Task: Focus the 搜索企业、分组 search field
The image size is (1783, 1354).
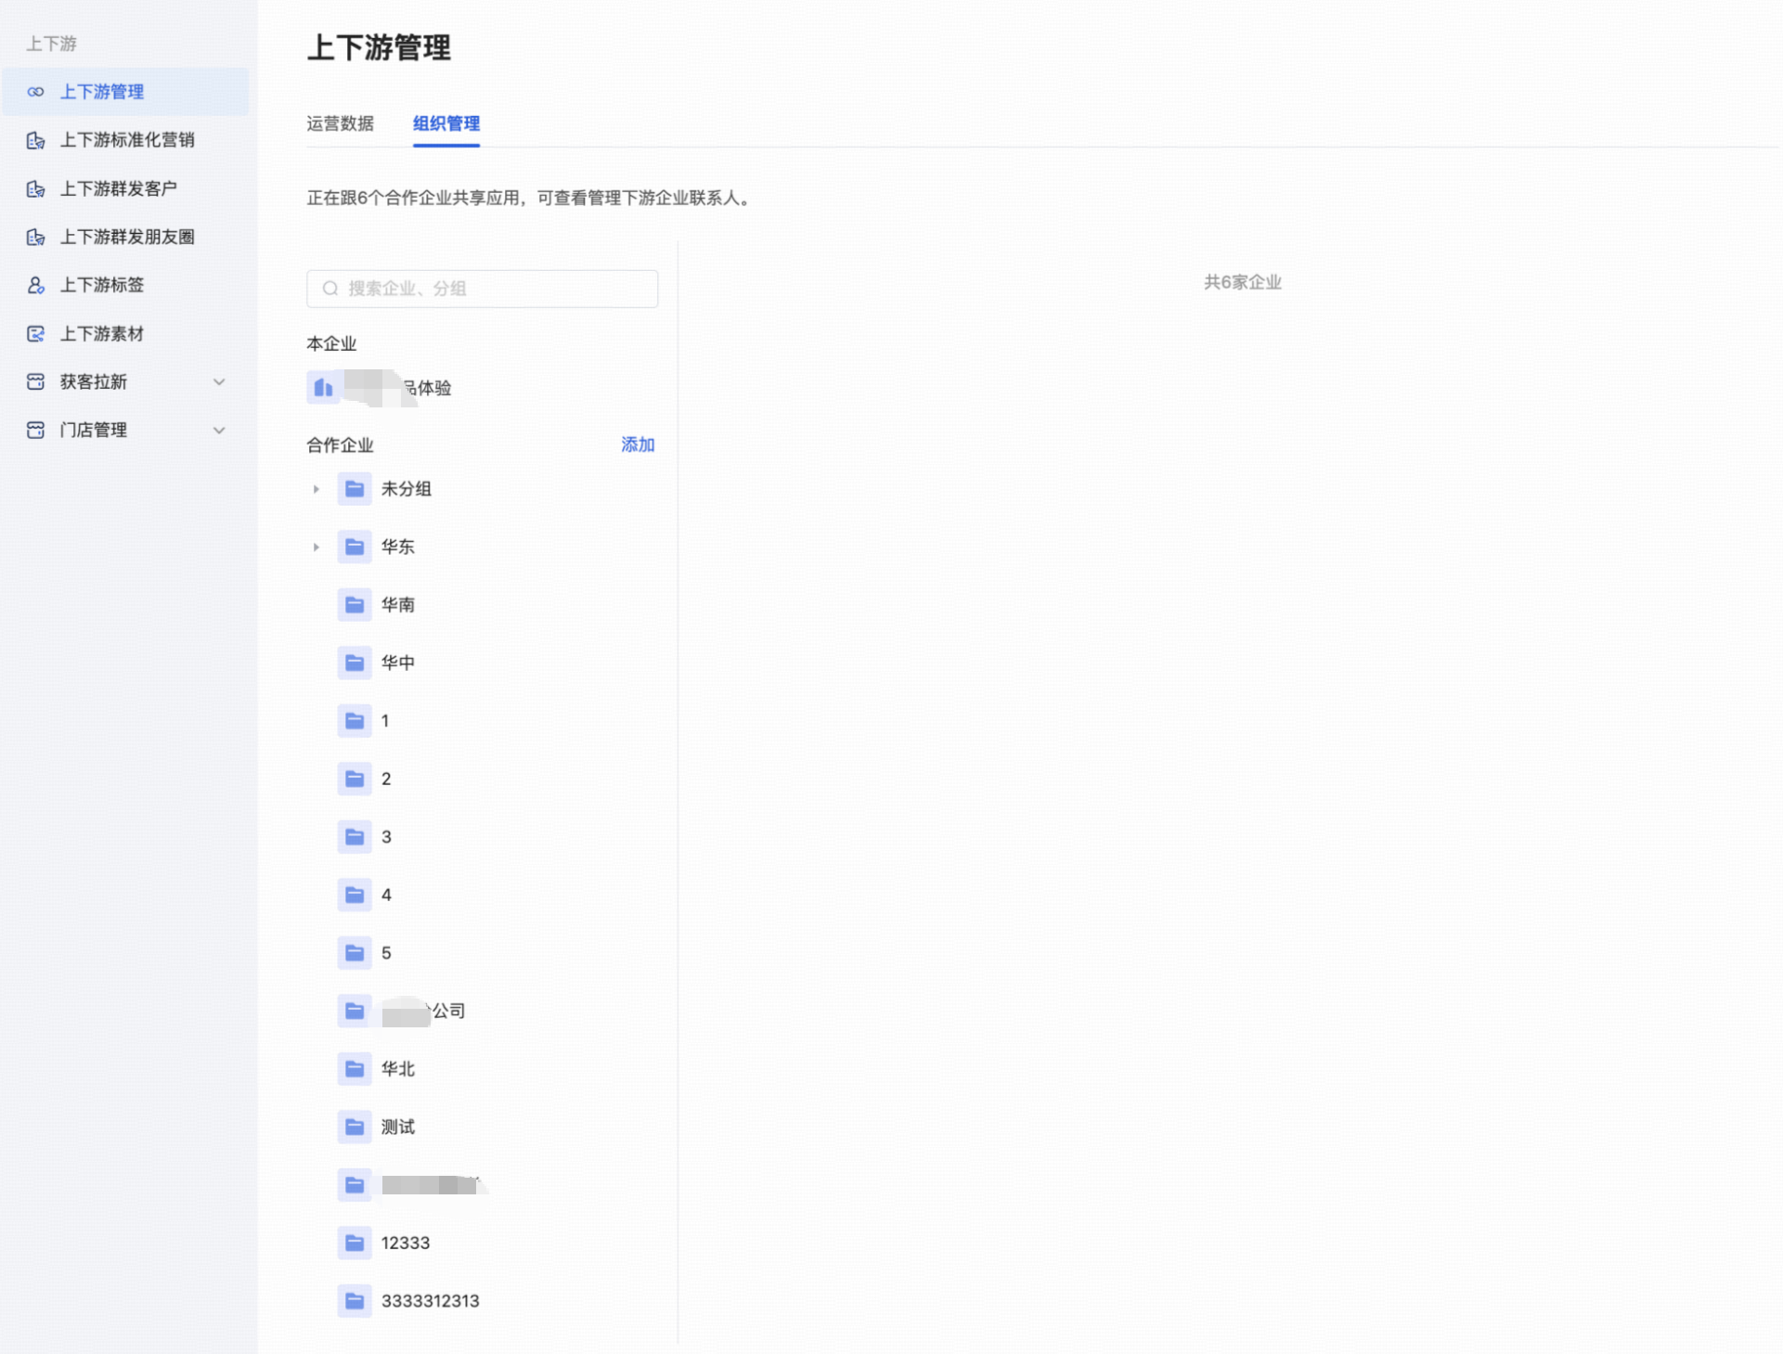Action: tap(482, 289)
